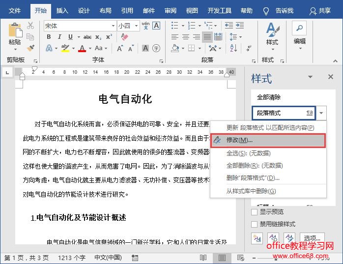This screenshot has height=264, width=343.
Task: Click the Manage Styles icon
Action: click(x=289, y=238)
